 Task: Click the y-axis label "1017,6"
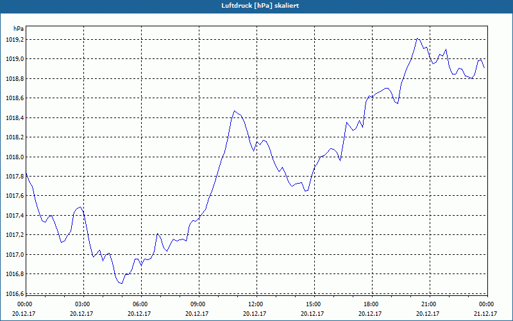tap(15, 196)
